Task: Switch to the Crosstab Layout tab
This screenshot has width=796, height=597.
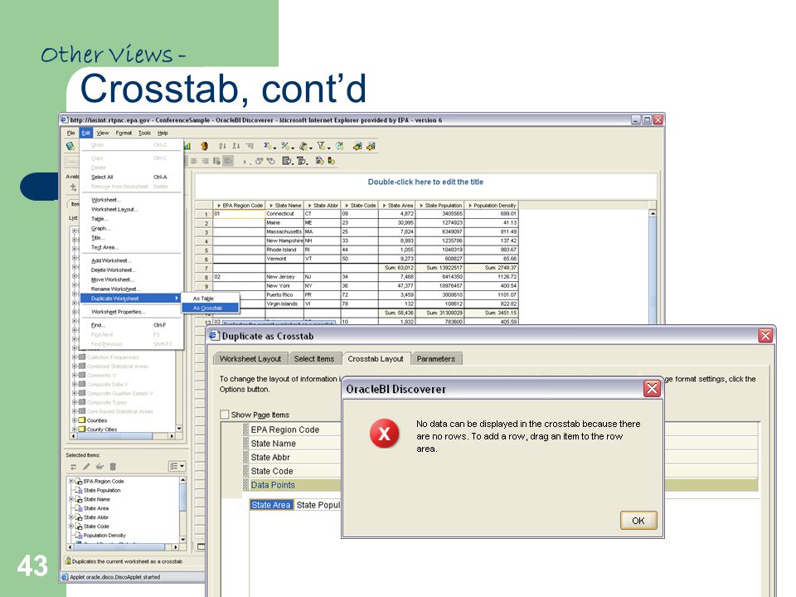Action: (376, 358)
